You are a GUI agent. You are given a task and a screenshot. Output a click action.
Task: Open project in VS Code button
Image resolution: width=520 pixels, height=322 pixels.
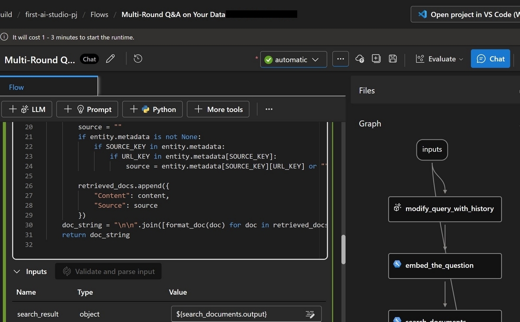pyautogui.click(x=465, y=14)
